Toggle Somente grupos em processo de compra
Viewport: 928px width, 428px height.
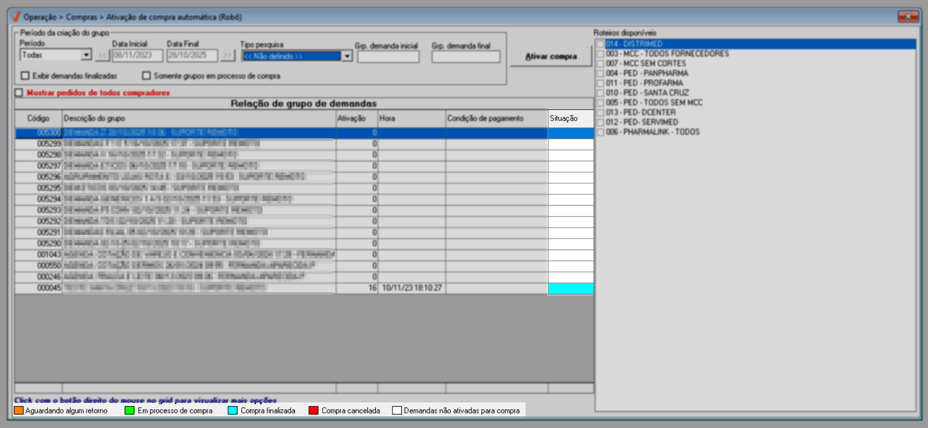pos(146,76)
